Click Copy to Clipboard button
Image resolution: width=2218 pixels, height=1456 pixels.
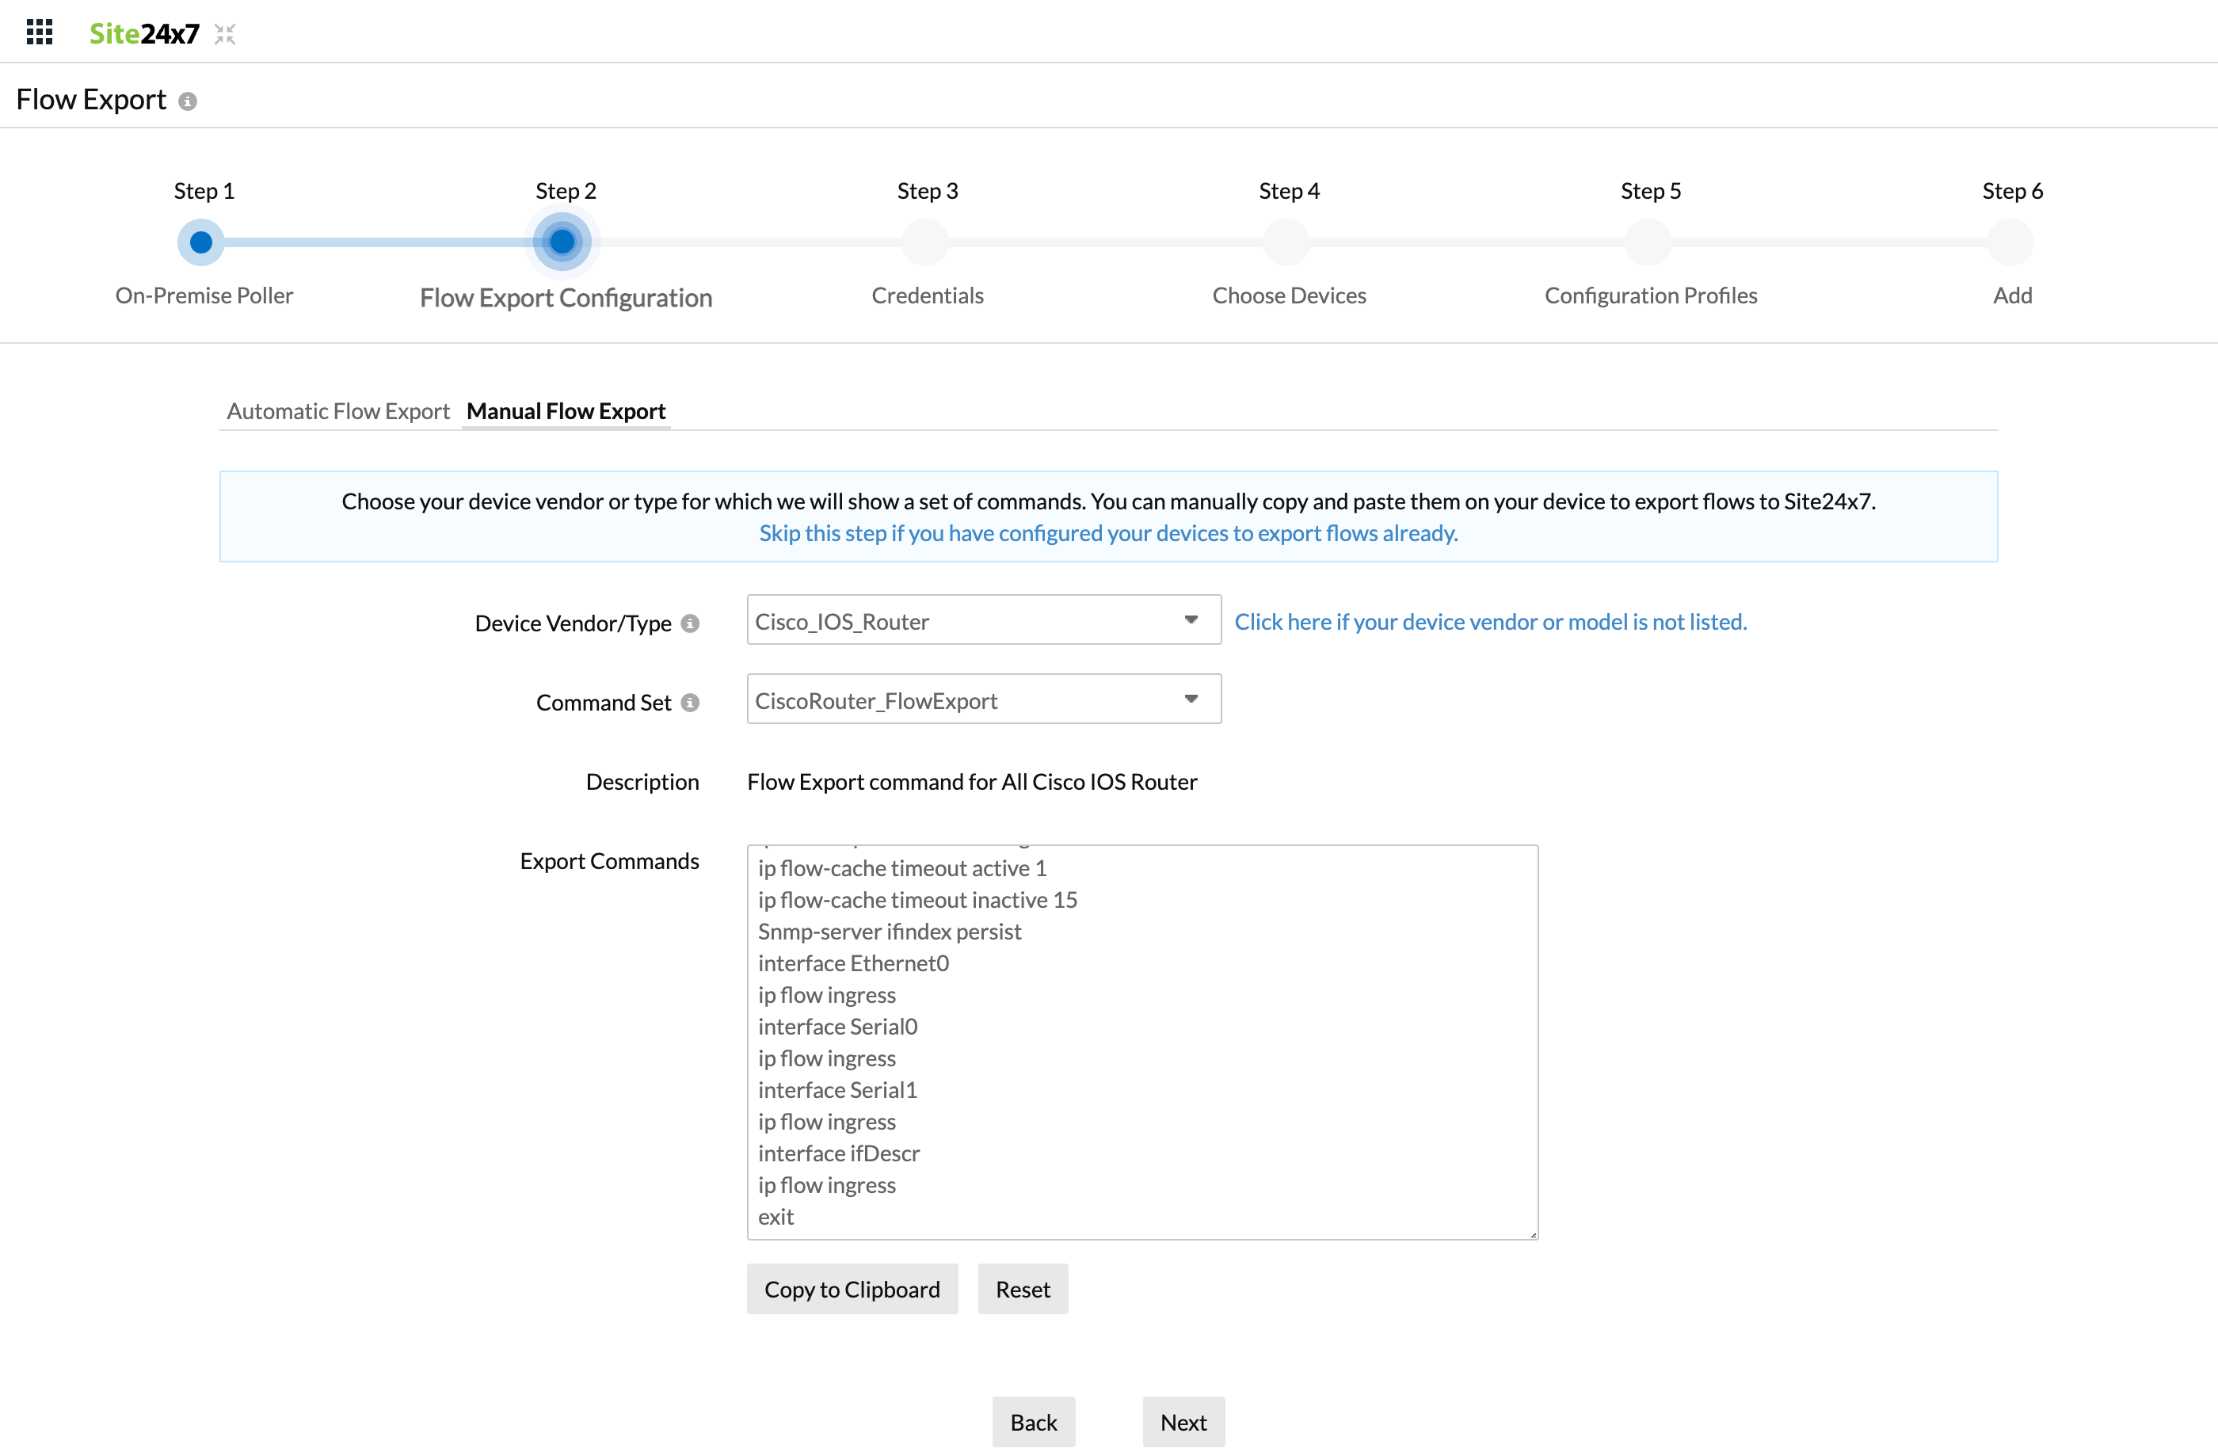pyautogui.click(x=852, y=1289)
